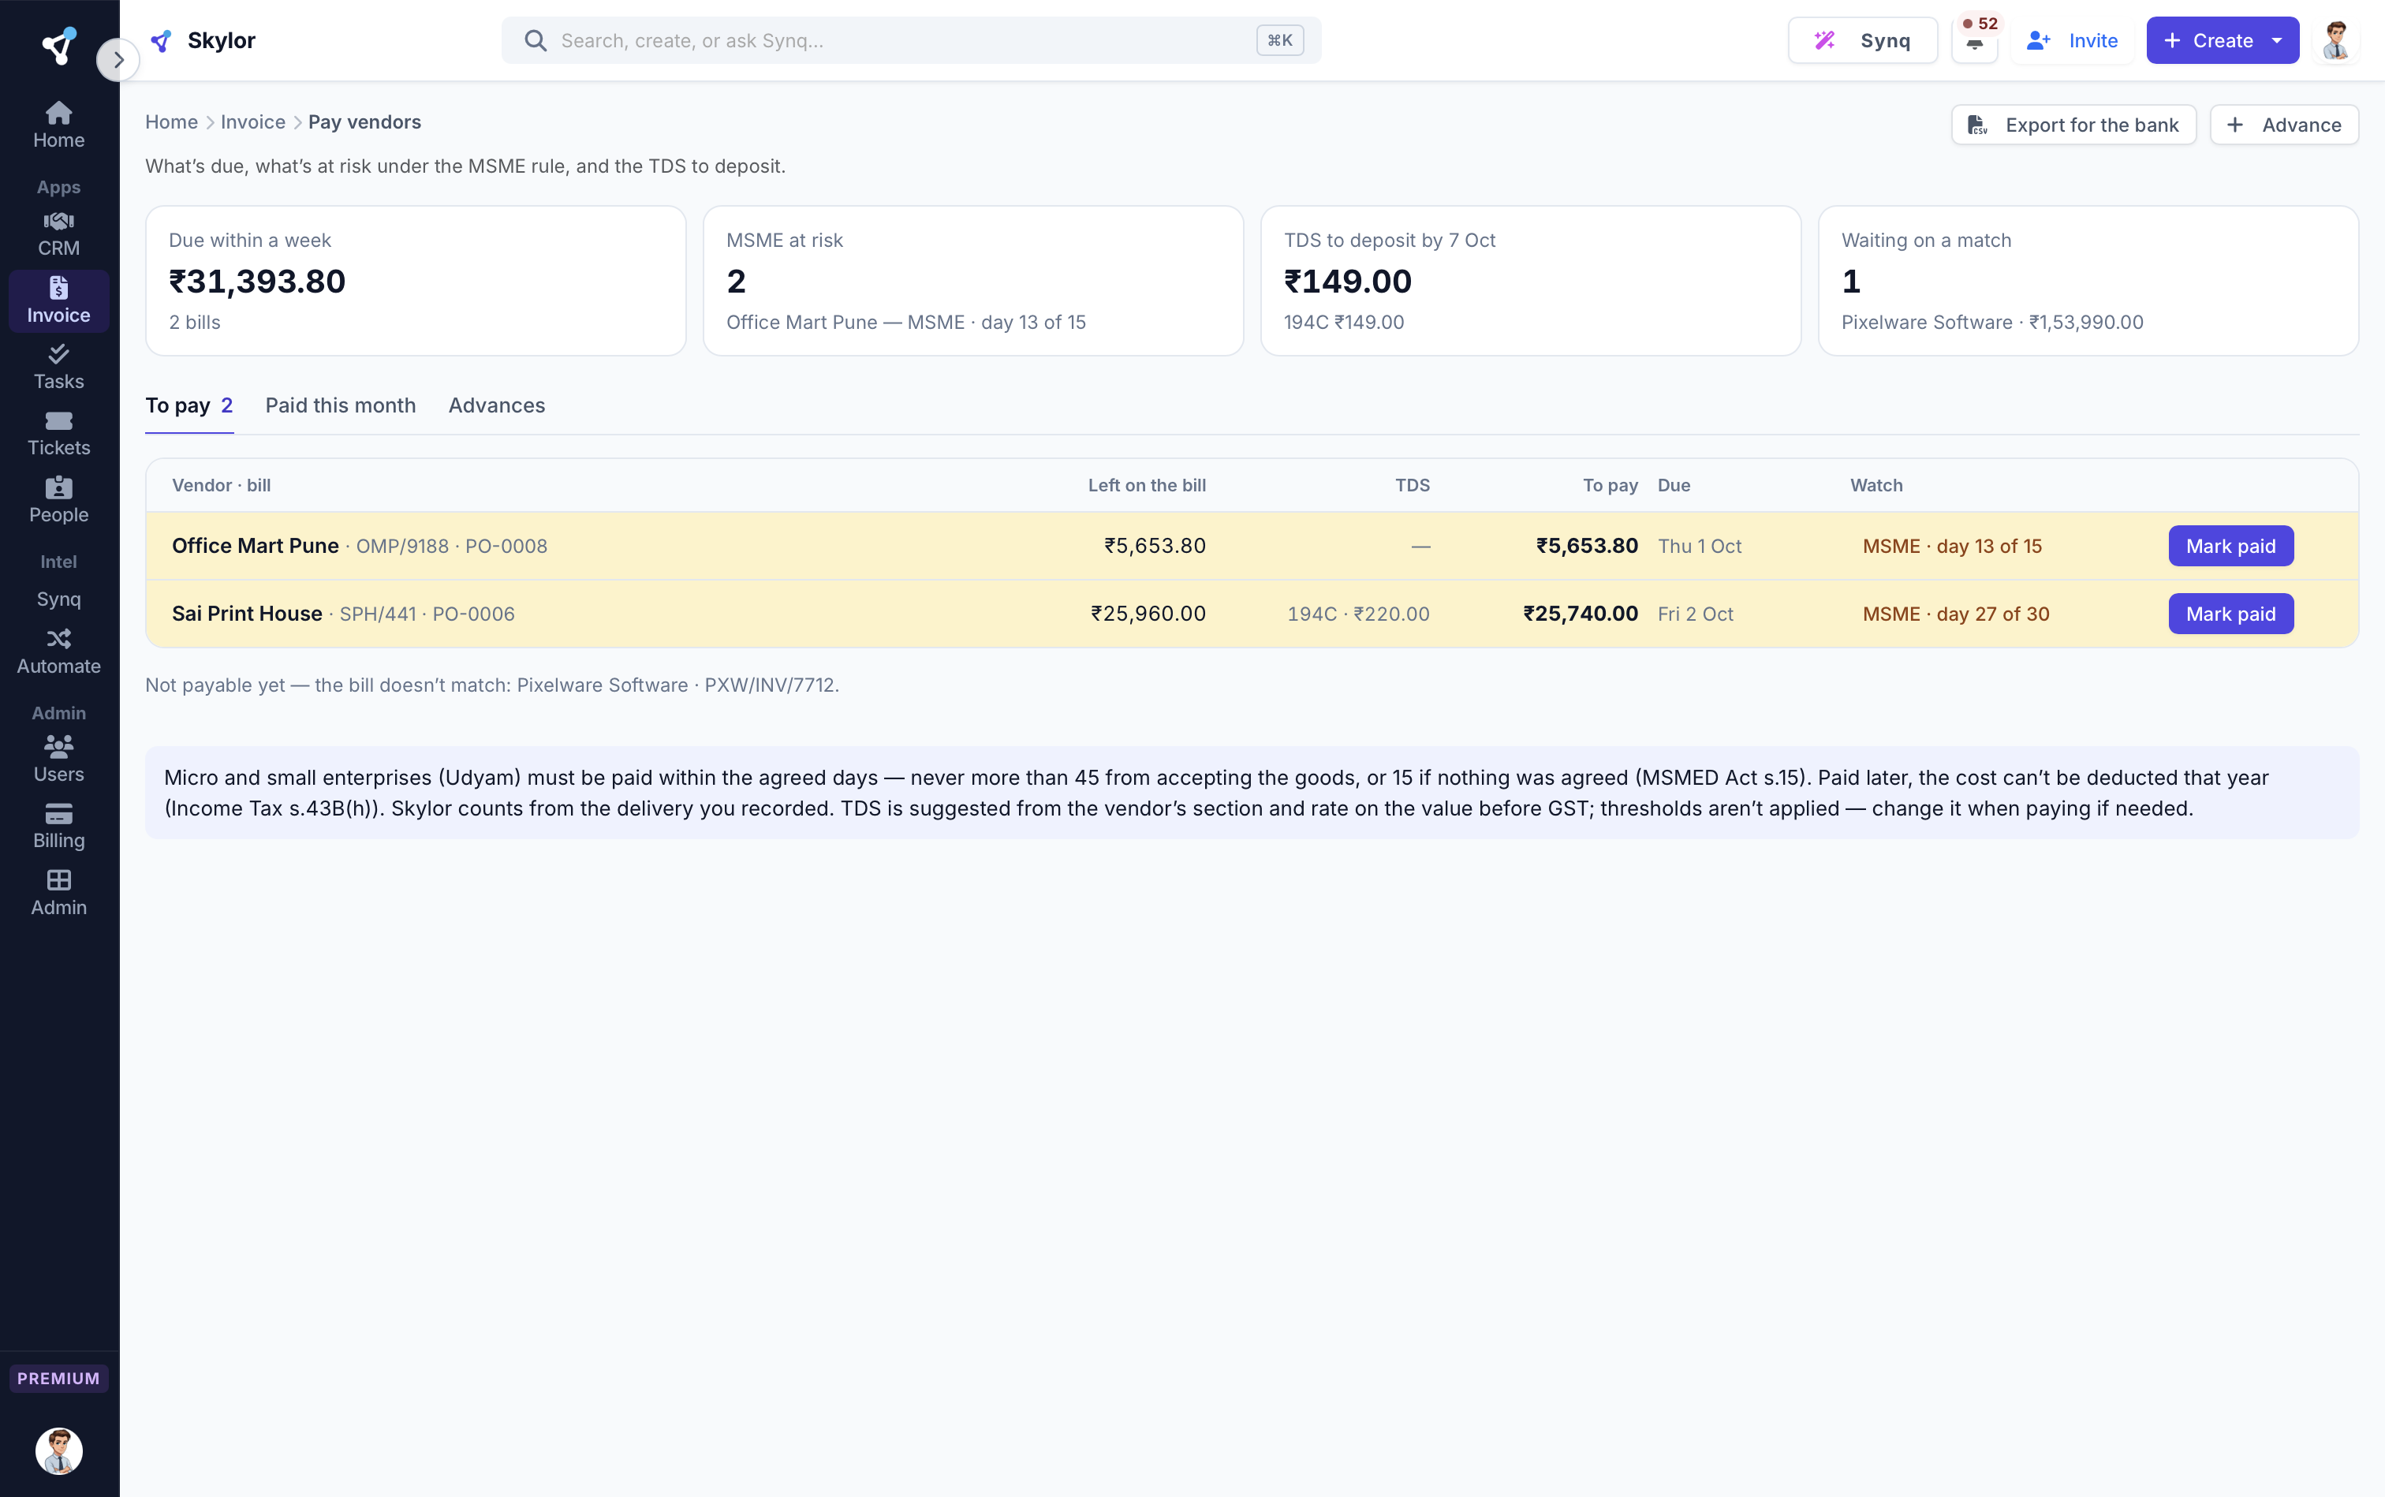Switch to the Advances tab
Screen dimensions: 2385x1497
[x=497, y=405]
